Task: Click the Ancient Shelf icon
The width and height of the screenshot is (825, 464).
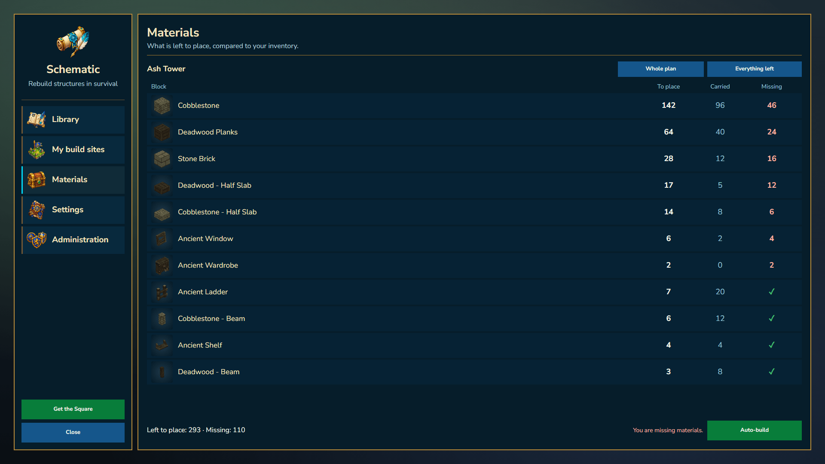Action: click(162, 345)
